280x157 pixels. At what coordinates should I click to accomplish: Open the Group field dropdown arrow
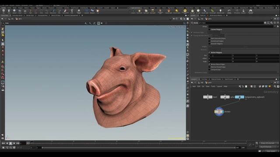tap(275, 26)
